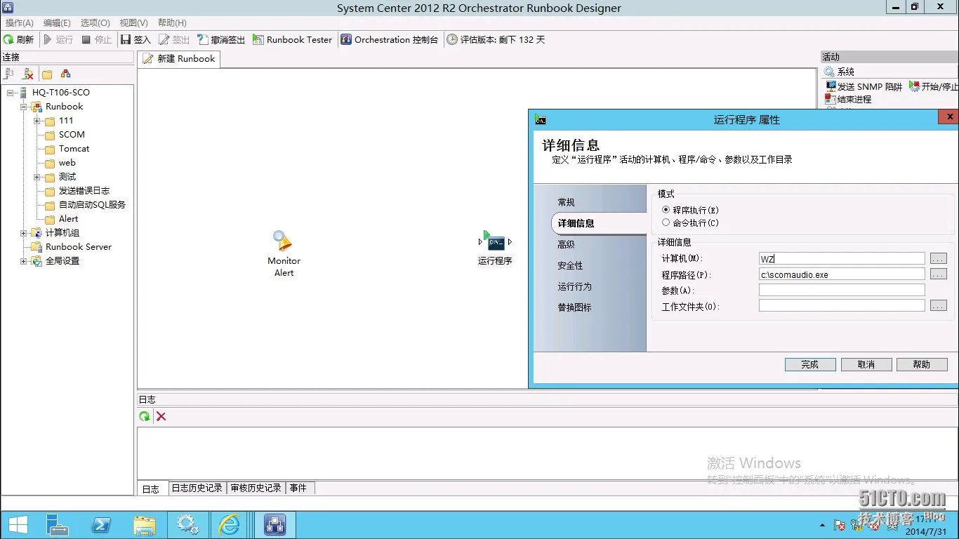The width and height of the screenshot is (959, 539).
Task: Click the 运行 run toolbar button
Action: click(x=58, y=40)
